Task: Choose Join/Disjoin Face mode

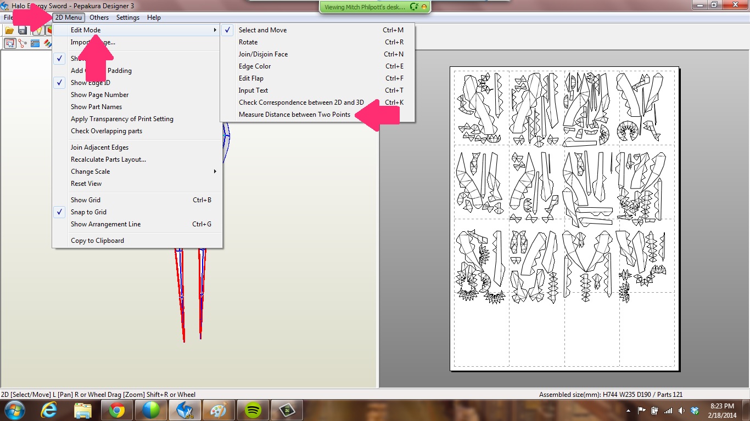Action: coord(317,54)
